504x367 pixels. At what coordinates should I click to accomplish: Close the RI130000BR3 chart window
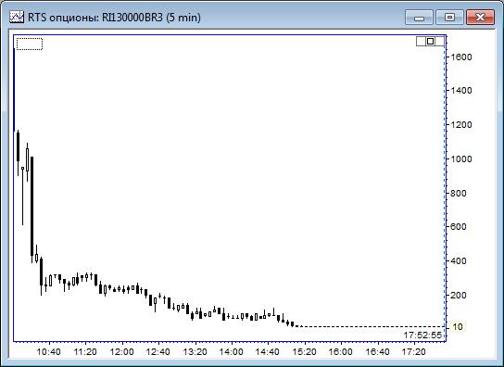point(480,17)
